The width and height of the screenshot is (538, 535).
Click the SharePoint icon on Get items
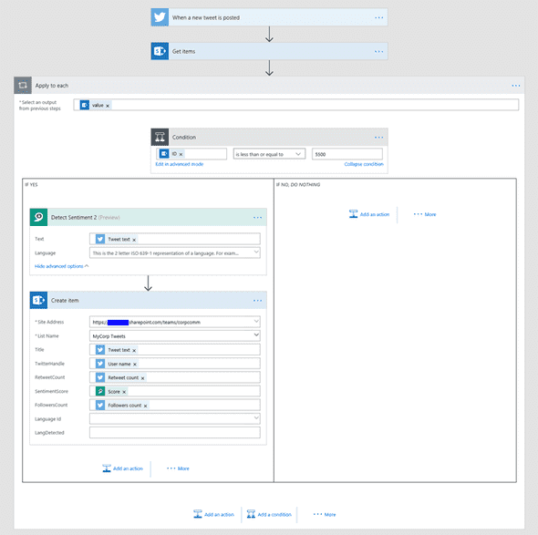[x=160, y=51]
